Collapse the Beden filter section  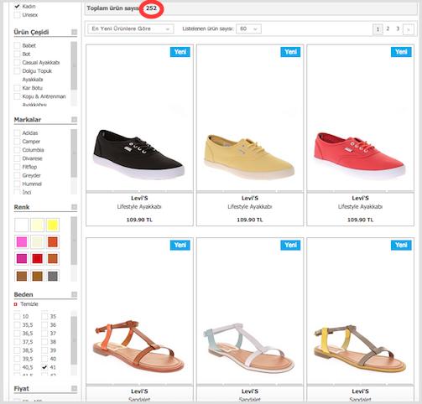click(x=74, y=294)
